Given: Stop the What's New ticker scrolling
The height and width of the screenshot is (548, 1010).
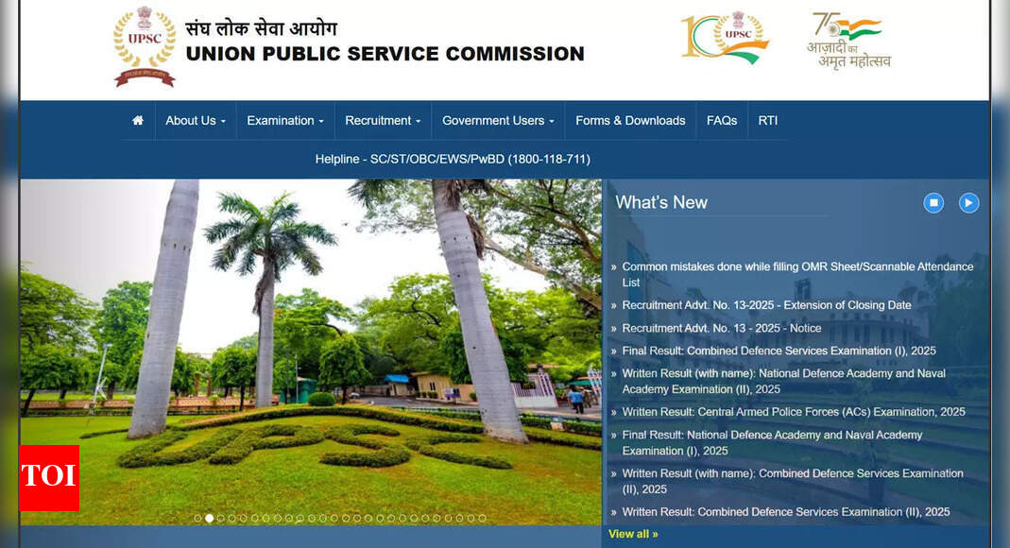Looking at the screenshot, I should [x=933, y=203].
